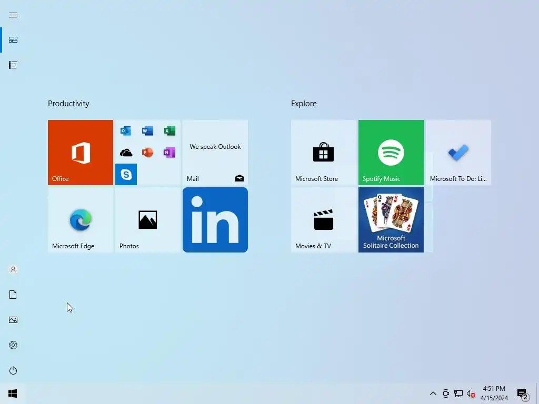
Task: Launch Outlook from the Office apps folder tile
Action: coord(126,131)
